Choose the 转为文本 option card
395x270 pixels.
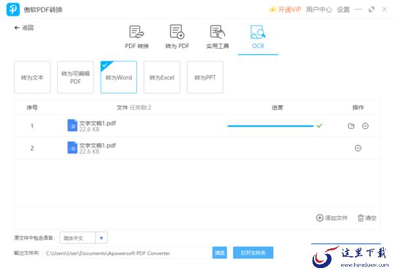(32, 77)
